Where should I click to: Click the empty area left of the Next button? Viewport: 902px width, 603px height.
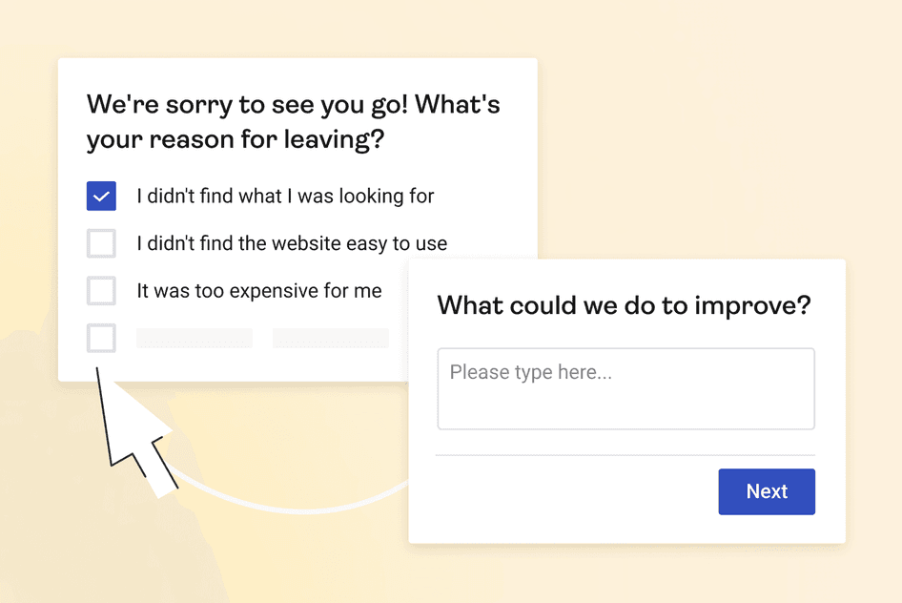(x=575, y=492)
